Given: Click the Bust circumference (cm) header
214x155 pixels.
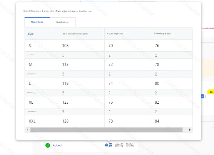Looking at the screenshot, I should click(75, 34).
